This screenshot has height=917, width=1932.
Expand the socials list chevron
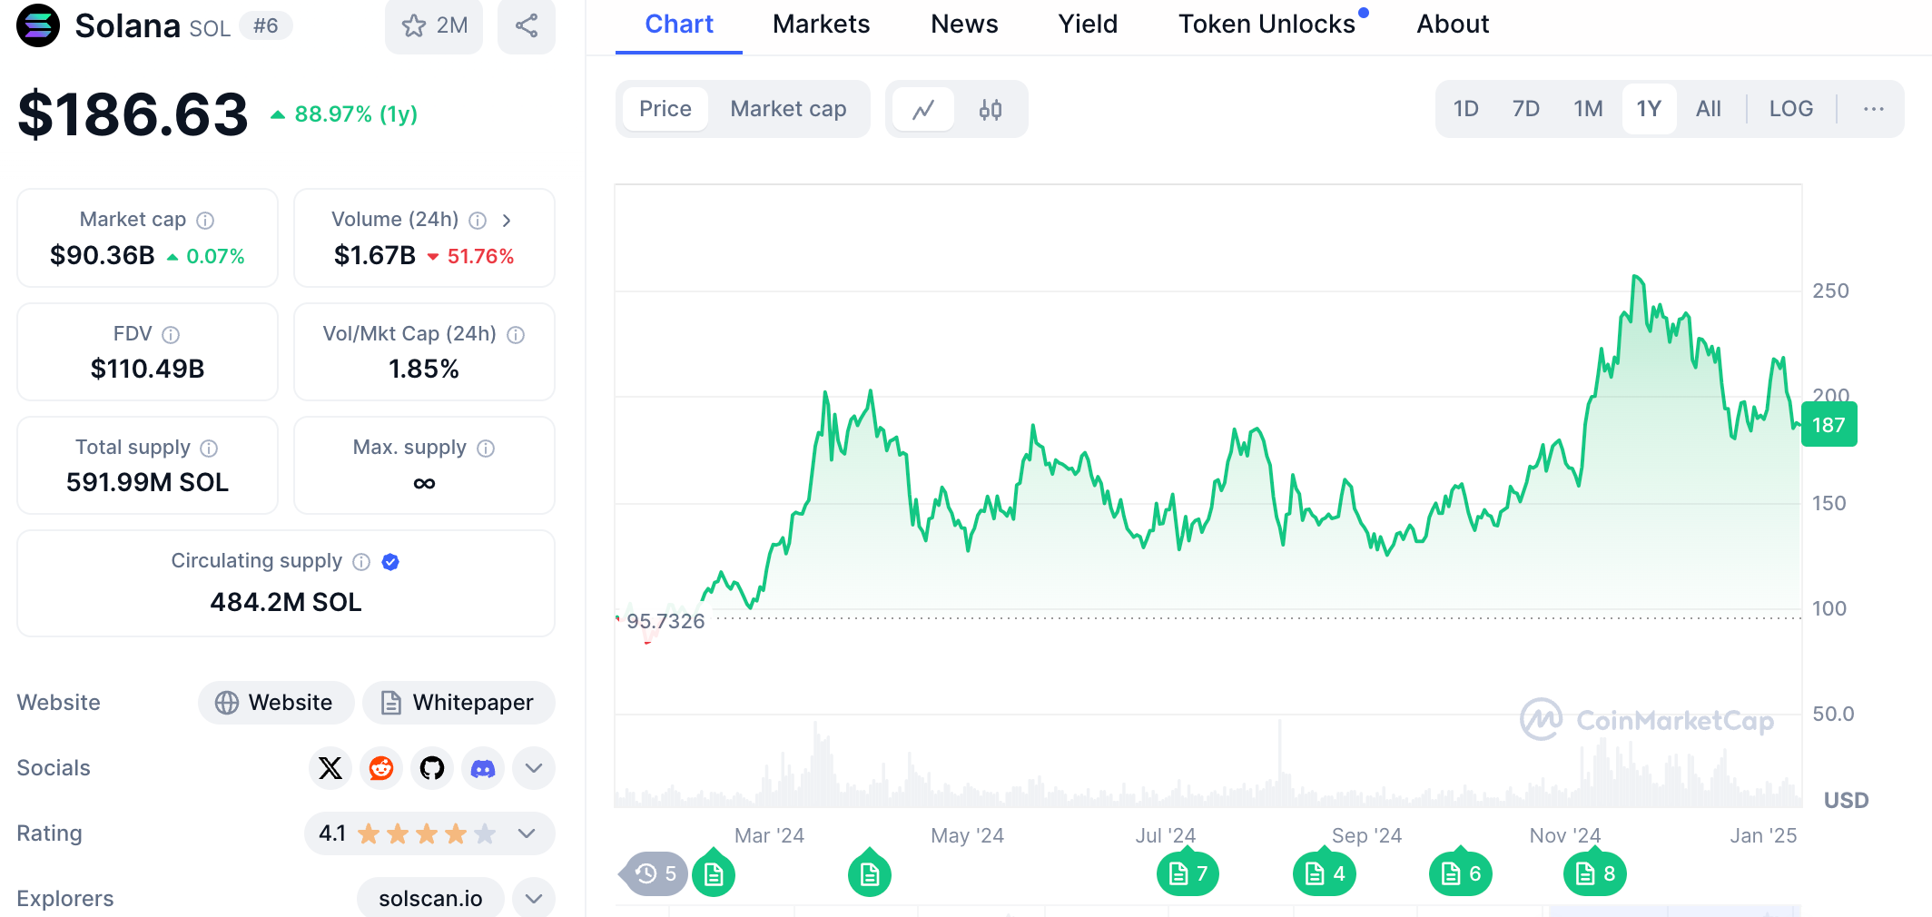(x=533, y=767)
